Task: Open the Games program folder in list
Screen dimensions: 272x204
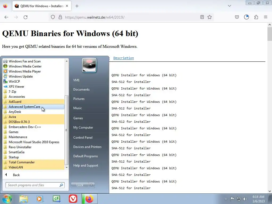Action: pyautogui.click(x=33, y=132)
